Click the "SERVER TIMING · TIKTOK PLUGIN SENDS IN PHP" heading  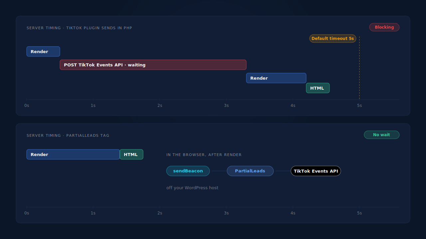point(79,28)
